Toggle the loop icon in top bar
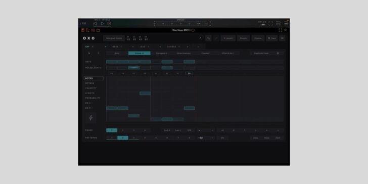368x184 pixels. coord(279,23)
